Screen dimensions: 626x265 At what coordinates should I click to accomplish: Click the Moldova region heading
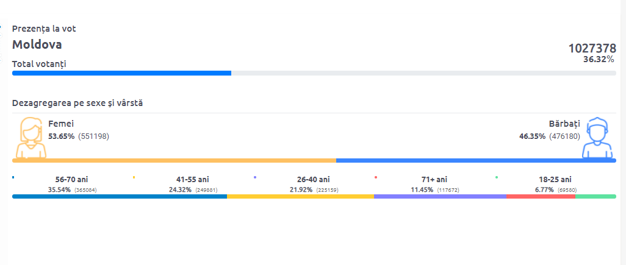coord(37,44)
